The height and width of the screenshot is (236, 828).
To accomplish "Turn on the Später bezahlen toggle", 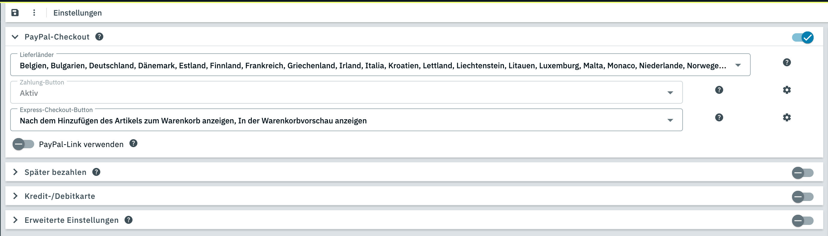I will coord(803,173).
